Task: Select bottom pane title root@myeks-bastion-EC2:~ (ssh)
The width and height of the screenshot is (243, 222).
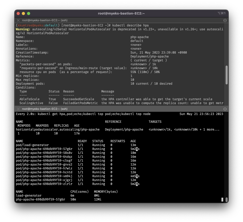Action: (x=45, y=109)
